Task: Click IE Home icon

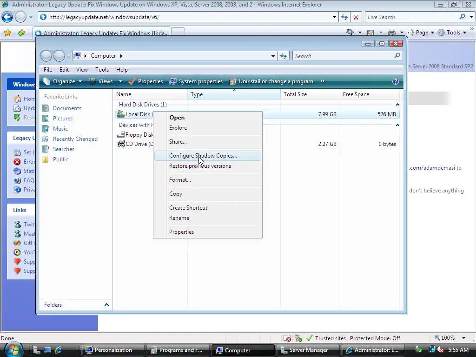Action: pos(350,32)
